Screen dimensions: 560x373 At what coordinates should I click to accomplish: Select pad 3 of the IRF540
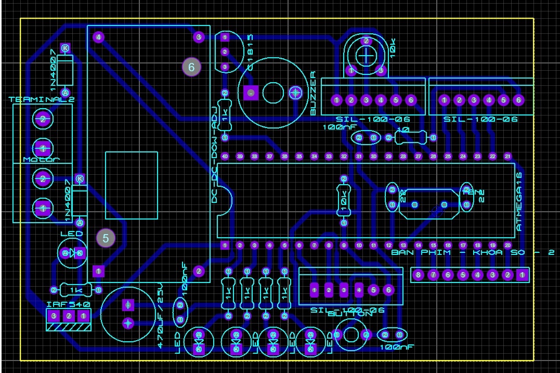coord(54,316)
